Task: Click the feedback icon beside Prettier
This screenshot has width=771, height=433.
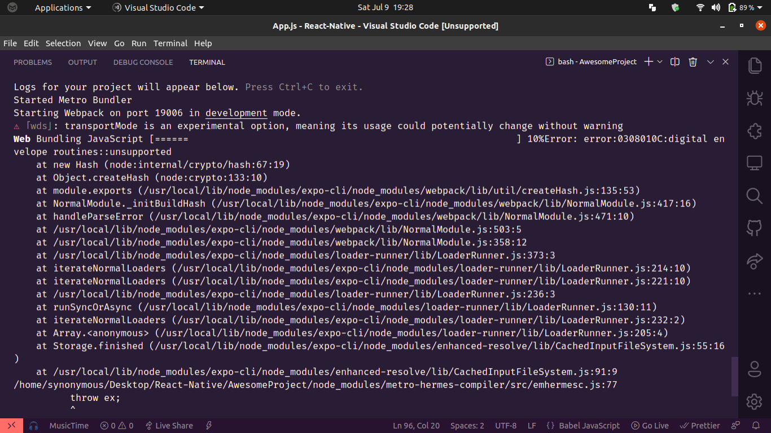Action: click(735, 426)
